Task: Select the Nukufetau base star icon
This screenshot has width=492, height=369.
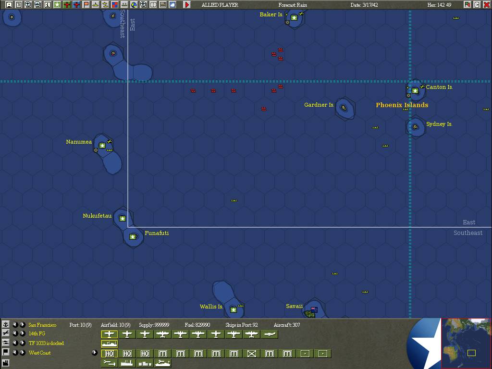Action: tap(123, 219)
